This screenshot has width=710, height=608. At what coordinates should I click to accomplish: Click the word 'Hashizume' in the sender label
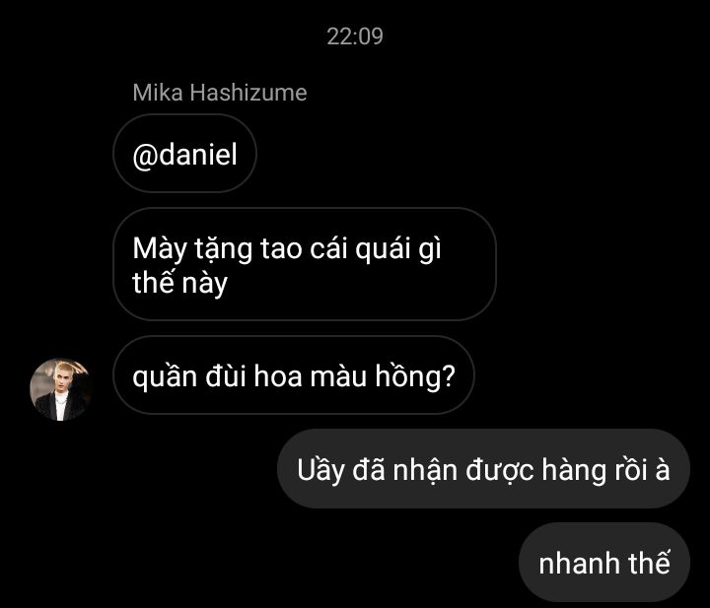coord(248,93)
